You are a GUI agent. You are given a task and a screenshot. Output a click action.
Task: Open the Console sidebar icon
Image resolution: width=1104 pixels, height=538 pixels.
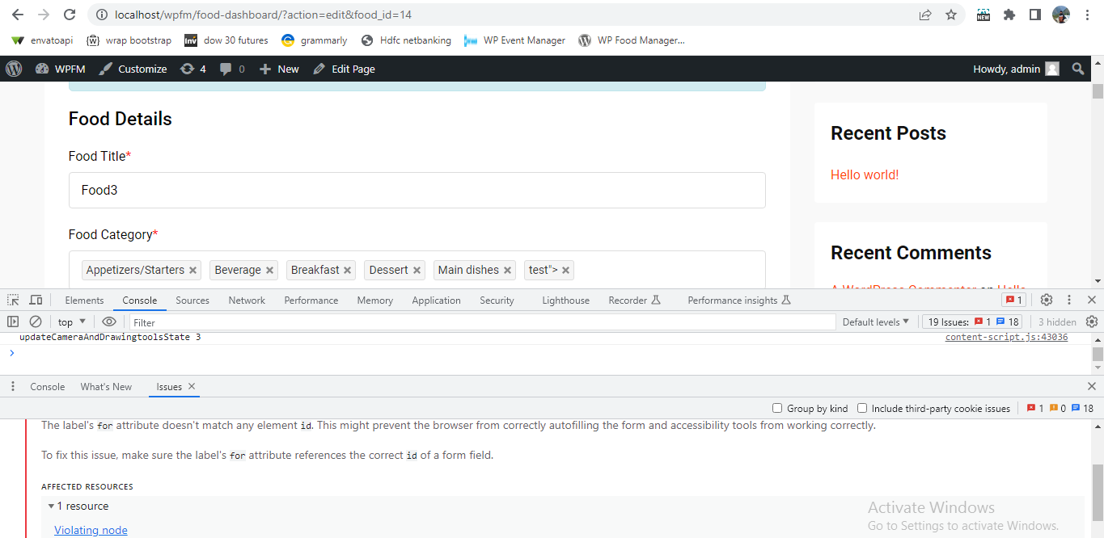pos(13,322)
